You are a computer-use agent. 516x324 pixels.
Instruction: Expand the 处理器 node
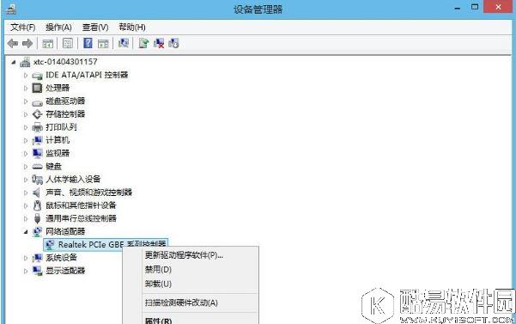pos(26,88)
